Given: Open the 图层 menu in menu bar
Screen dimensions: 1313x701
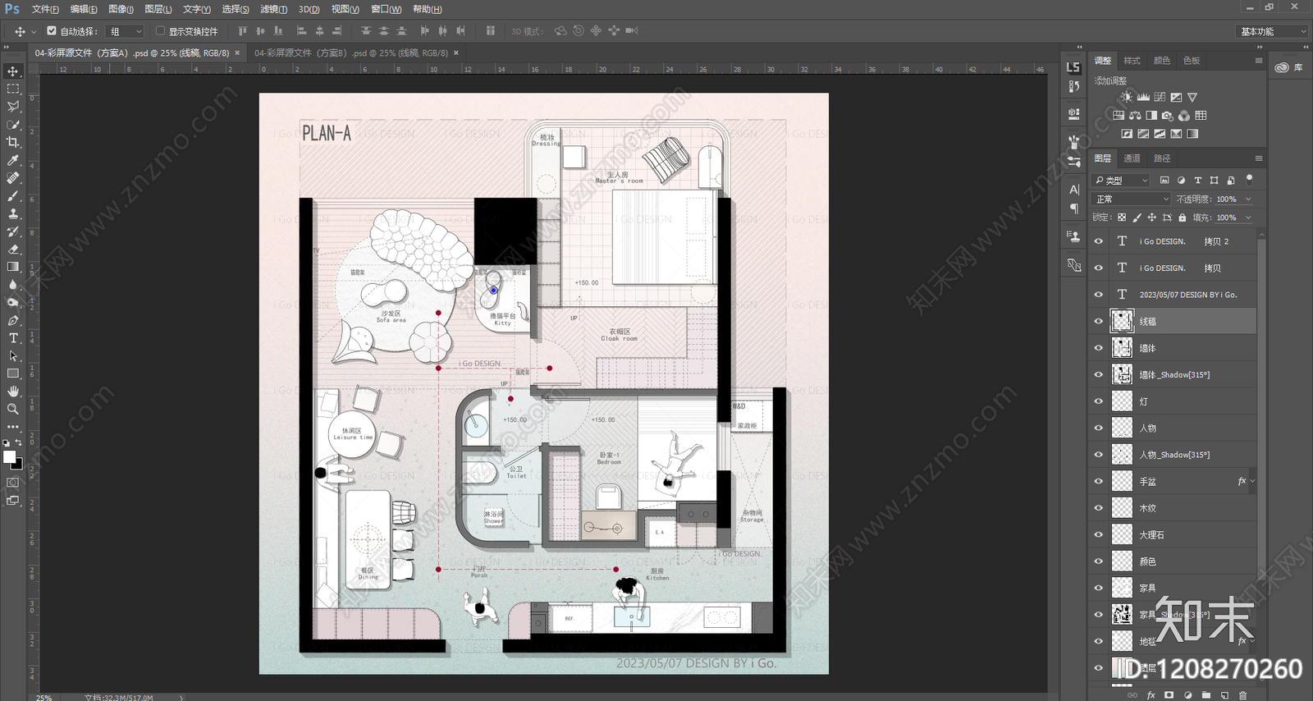Looking at the screenshot, I should click(x=158, y=9).
